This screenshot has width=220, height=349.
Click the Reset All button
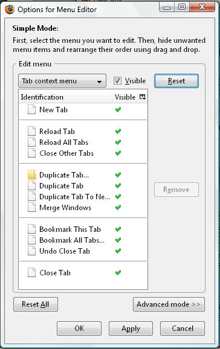(x=36, y=304)
